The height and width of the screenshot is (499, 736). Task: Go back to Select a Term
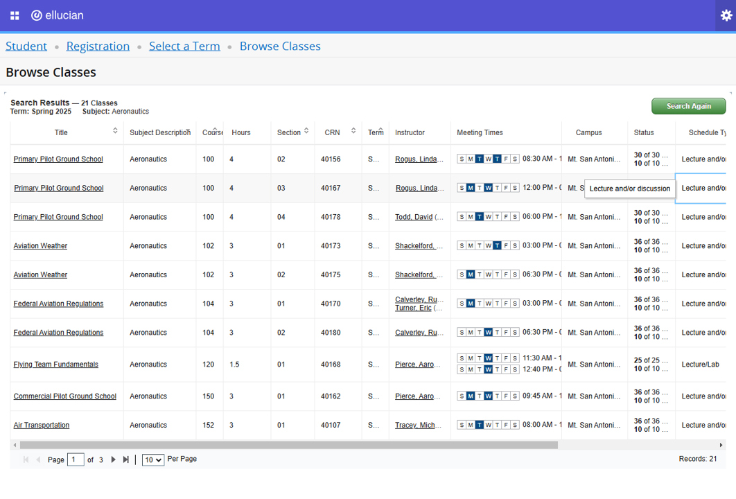(x=184, y=46)
